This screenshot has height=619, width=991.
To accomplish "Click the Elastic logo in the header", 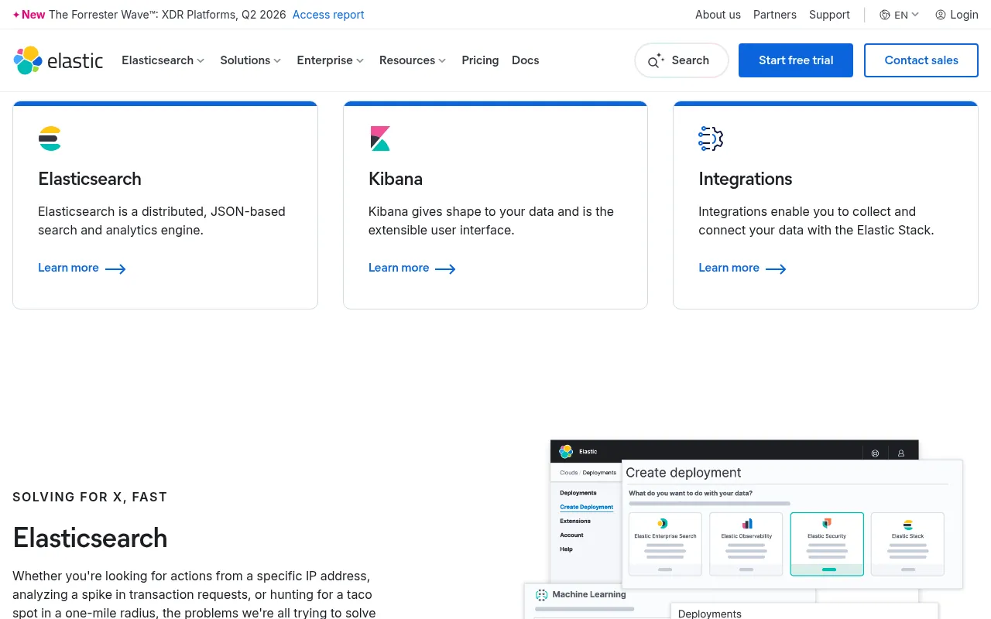I will (x=58, y=60).
